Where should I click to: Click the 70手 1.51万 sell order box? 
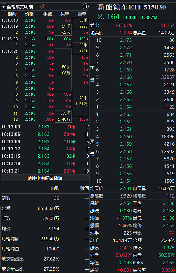coord(80,101)
